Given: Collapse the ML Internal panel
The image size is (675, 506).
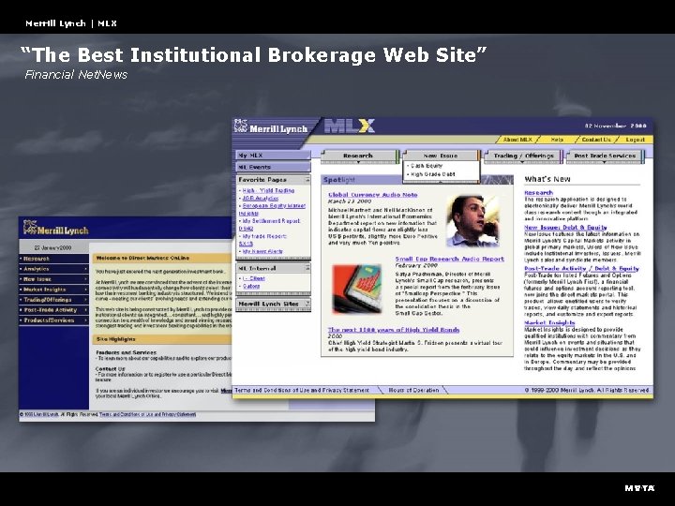Looking at the screenshot, I should pyautogui.click(x=307, y=268).
